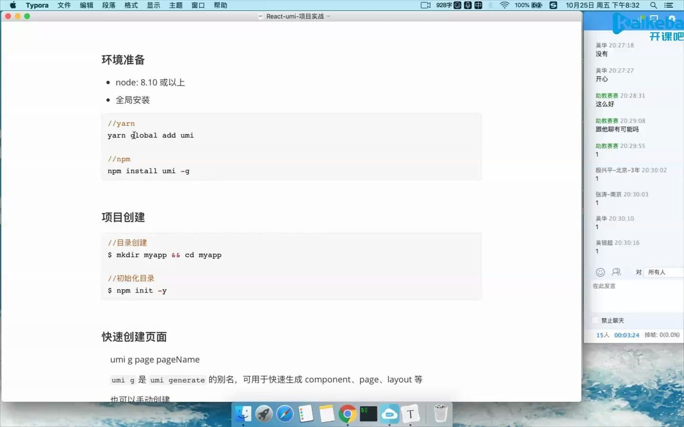684x427 pixels.
Task: Click the 'npm install umi -g' code line
Action: click(x=149, y=171)
